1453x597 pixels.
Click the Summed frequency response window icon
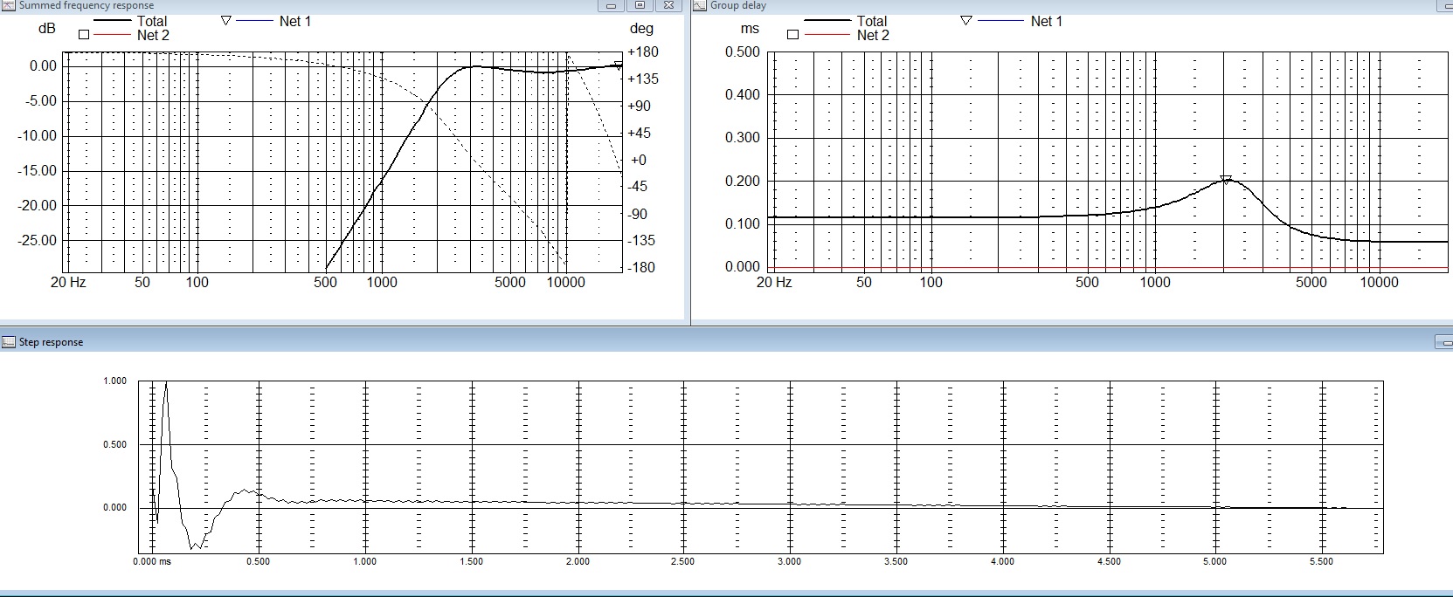[x=9, y=5]
